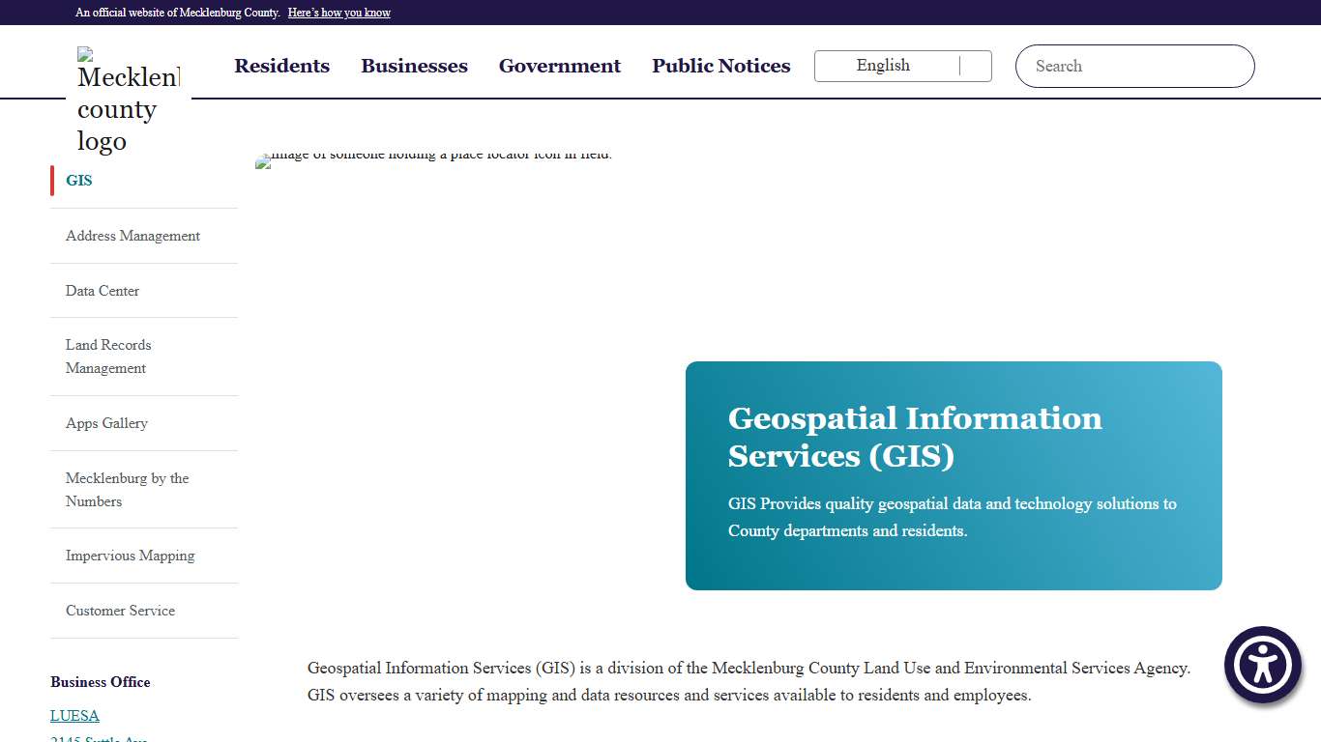Image resolution: width=1321 pixels, height=742 pixels.
Task: Open the Businesses menu
Action: [x=414, y=66]
